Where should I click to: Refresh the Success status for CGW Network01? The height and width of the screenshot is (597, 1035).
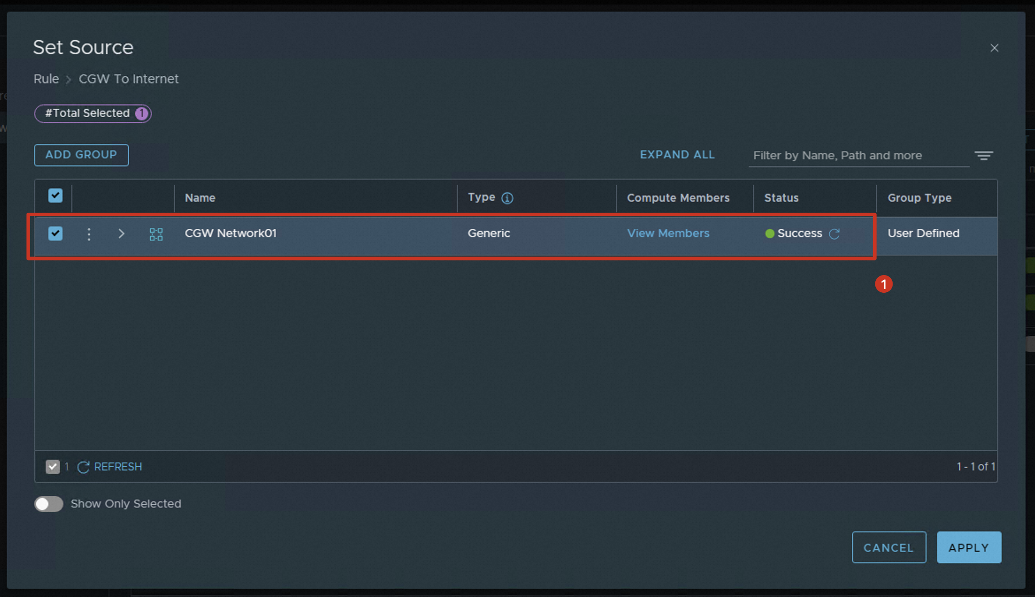click(x=834, y=234)
